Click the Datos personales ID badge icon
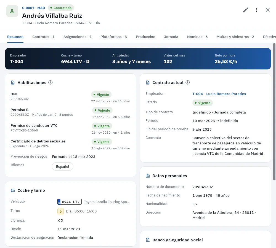Viewport: 276px width, 248px height. tap(148, 176)
